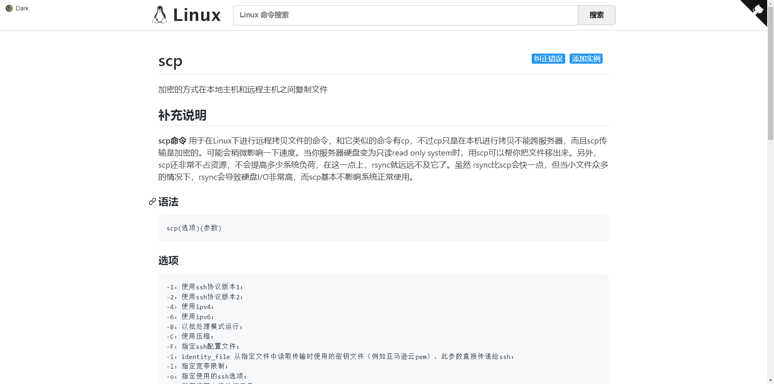The image size is (774, 384).
Task: Click the 纠正错误 button
Action: [x=548, y=58]
